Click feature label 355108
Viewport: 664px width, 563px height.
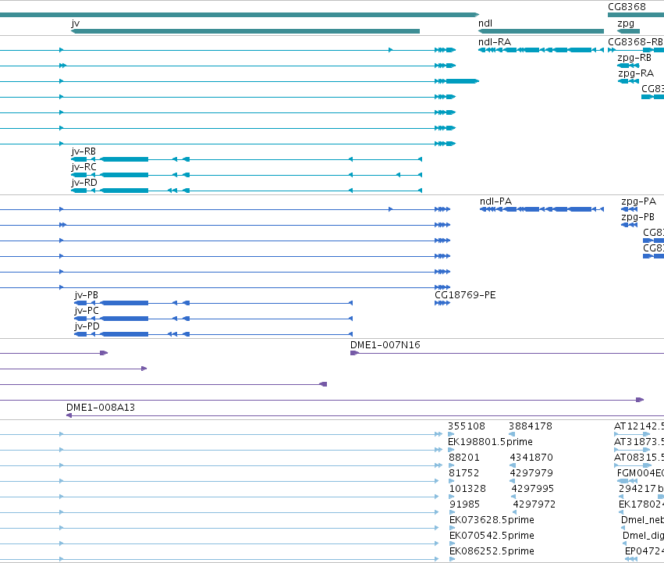(467, 426)
